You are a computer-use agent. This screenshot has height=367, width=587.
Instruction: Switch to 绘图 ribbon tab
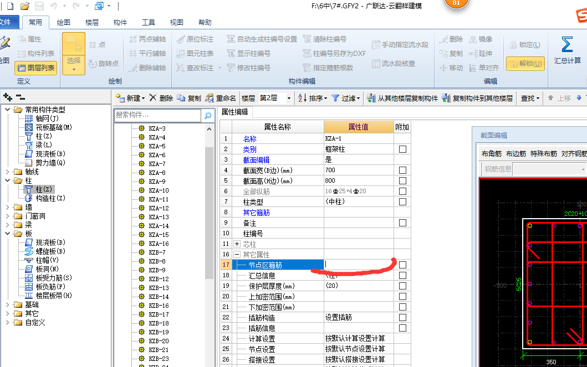(64, 23)
